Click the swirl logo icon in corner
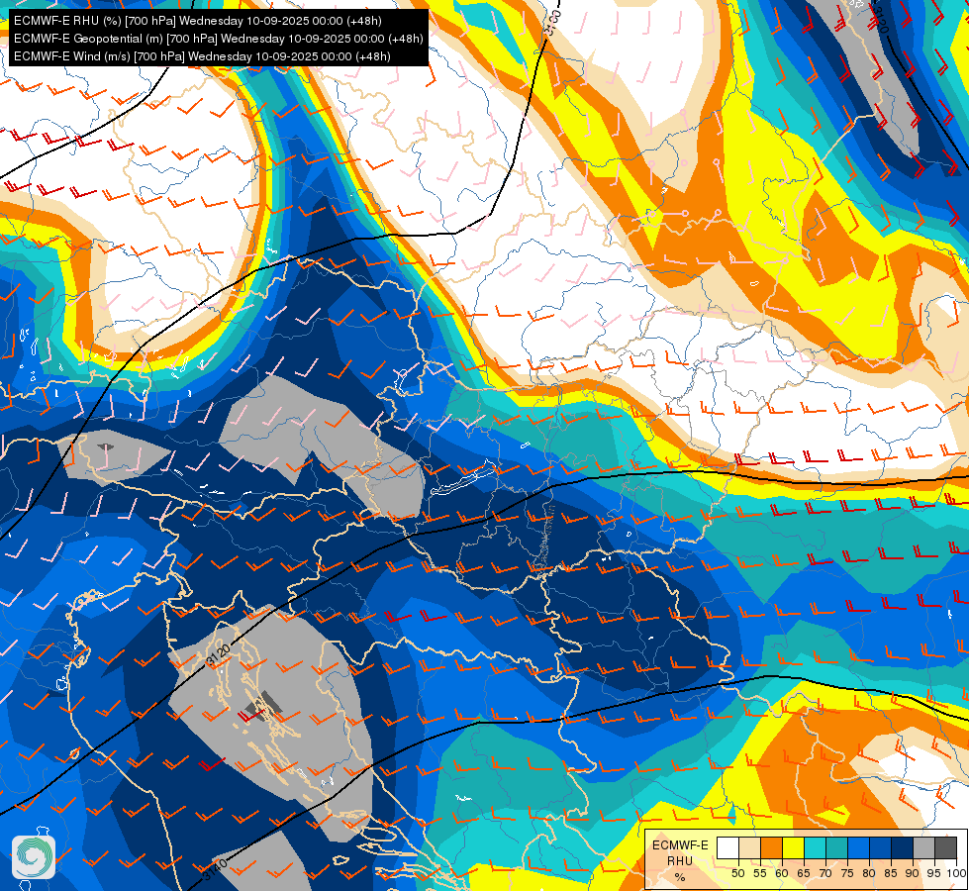This screenshot has height=891, width=969. (34, 856)
